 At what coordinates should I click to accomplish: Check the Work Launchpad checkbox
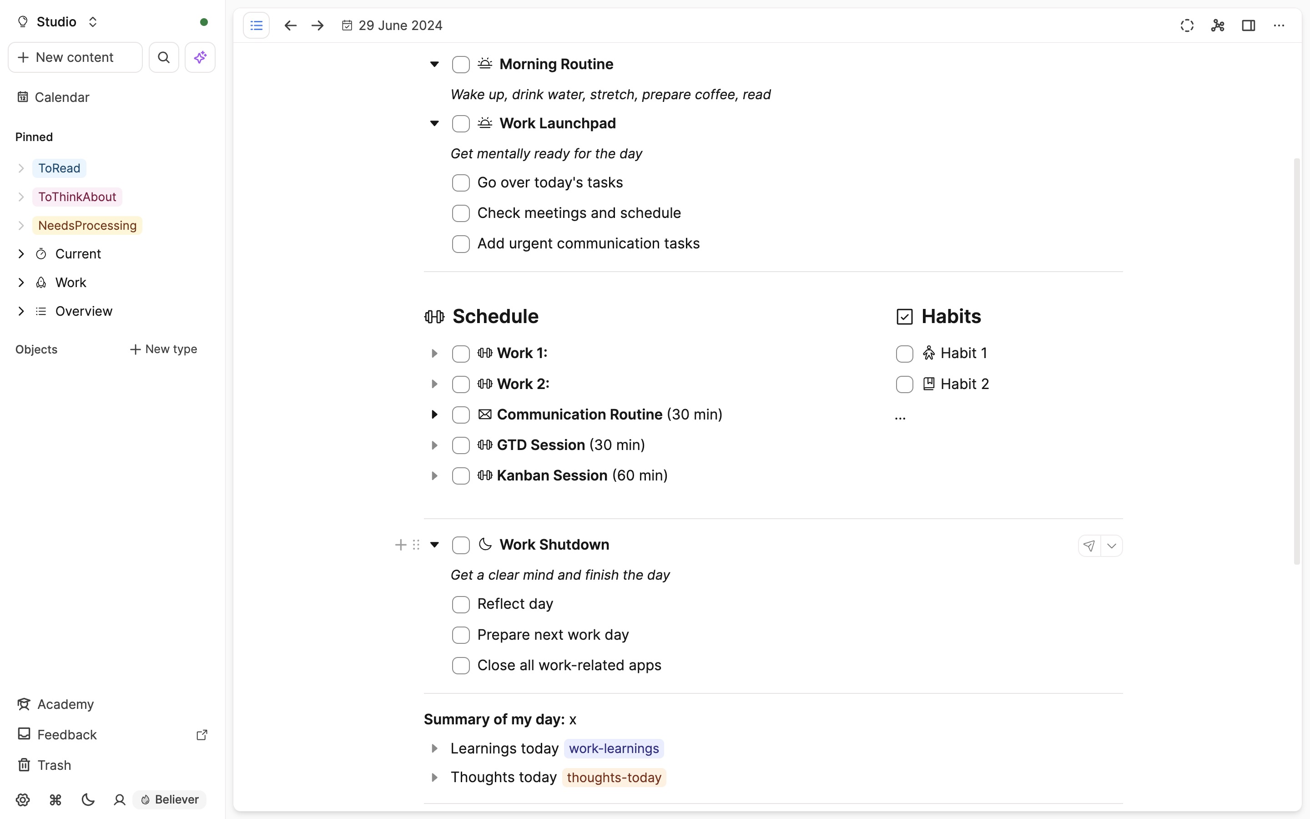(x=461, y=123)
